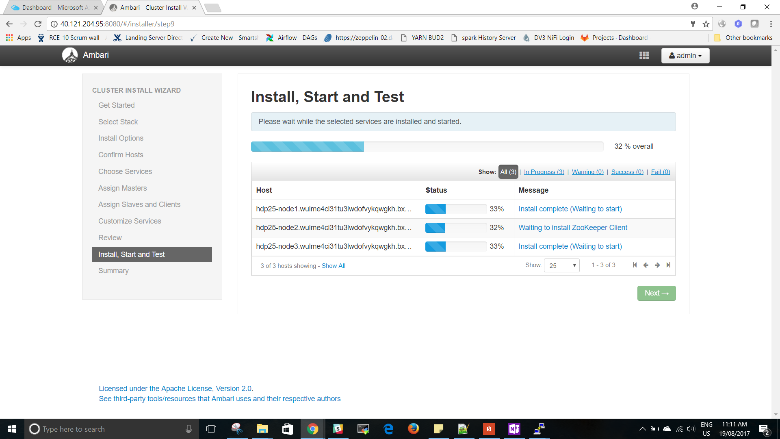Click the next-page arrow in hosts table
This screenshot has width=780, height=439.
(657, 265)
